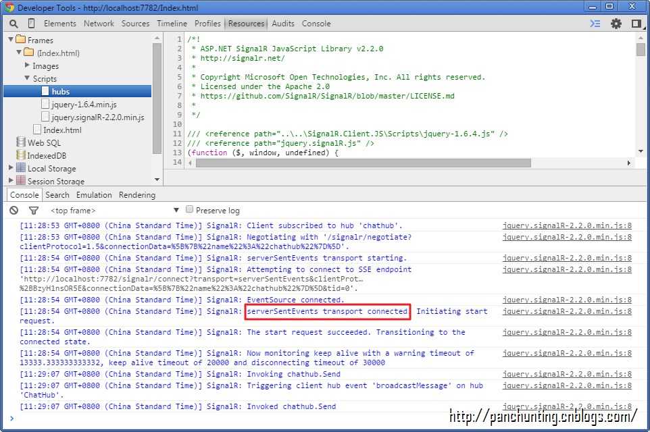Click the IndexedDB database icon
Screen dimensions: 650x432
coord(21,155)
